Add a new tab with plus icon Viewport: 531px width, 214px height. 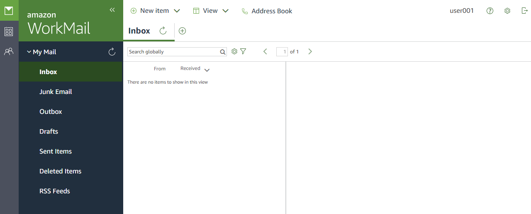182,31
